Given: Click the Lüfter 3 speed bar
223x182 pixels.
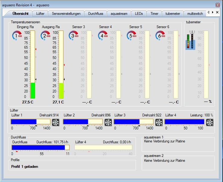Looking at the screenshot, I should click(x=134, y=122).
